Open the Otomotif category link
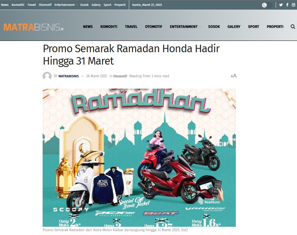Screen dimensions: 297x235 [120, 76]
